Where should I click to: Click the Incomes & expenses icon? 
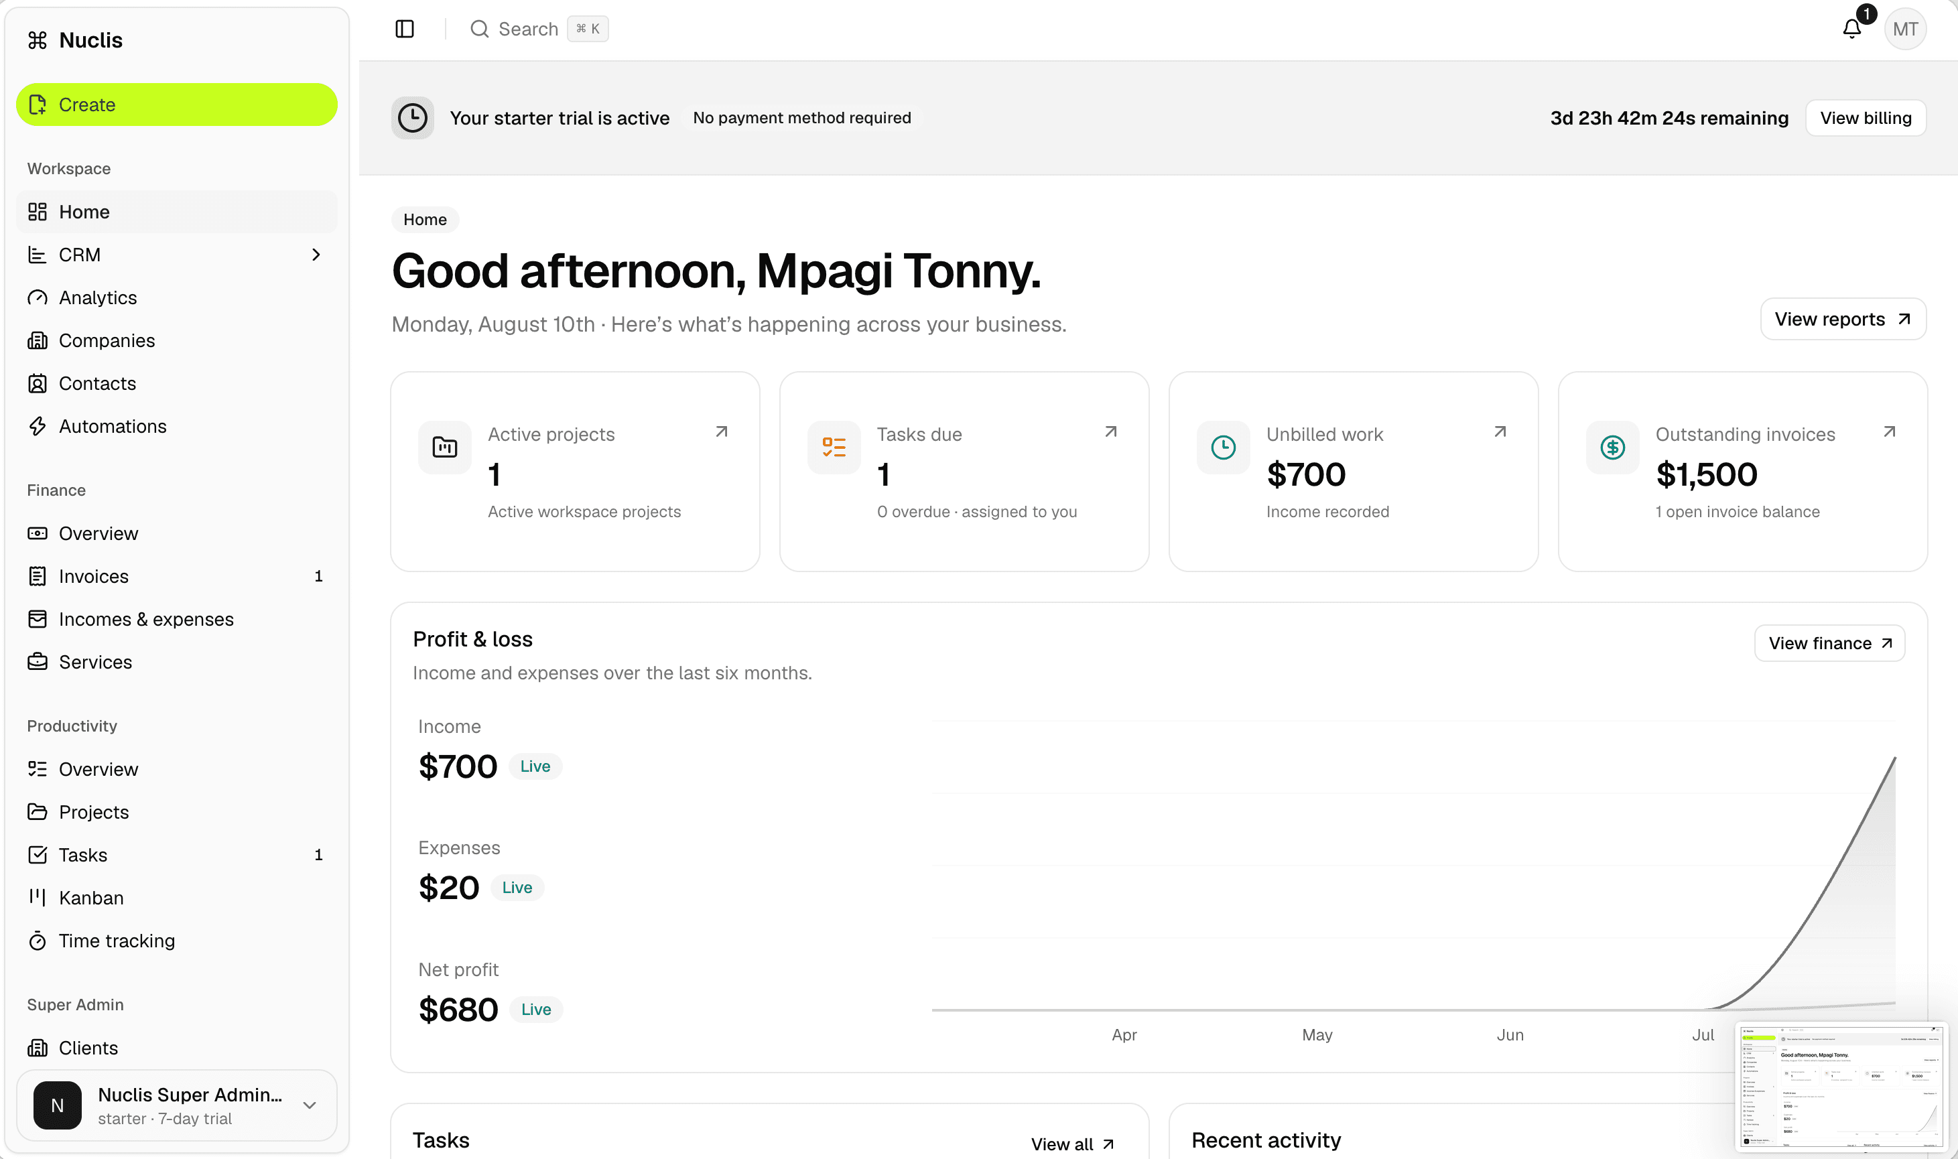(38, 619)
